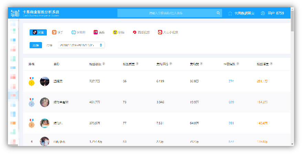Click the average likes value 36.9万
Image resolution: width=303 pixels, height=155 pixels.
pos(194,81)
